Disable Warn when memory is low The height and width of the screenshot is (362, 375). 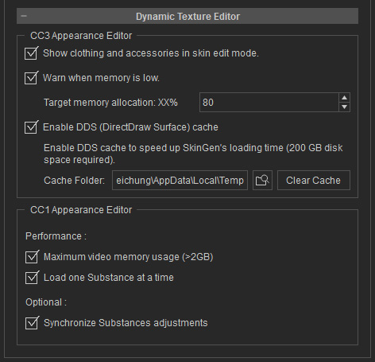coord(31,78)
